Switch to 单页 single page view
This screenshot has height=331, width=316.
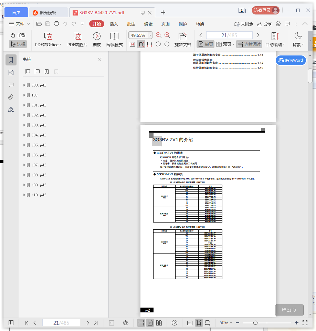(206, 44)
